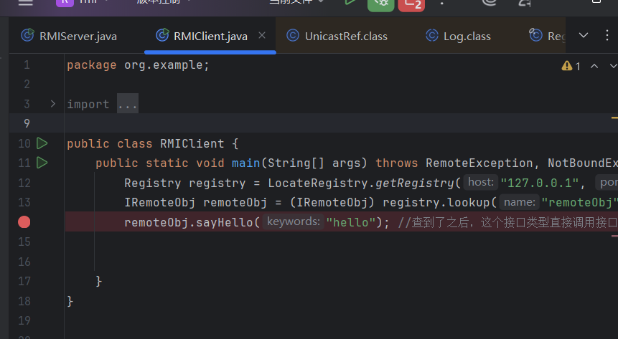Jump to next highlighted problem with down arrow
This screenshot has height=339, width=618.
click(x=612, y=66)
